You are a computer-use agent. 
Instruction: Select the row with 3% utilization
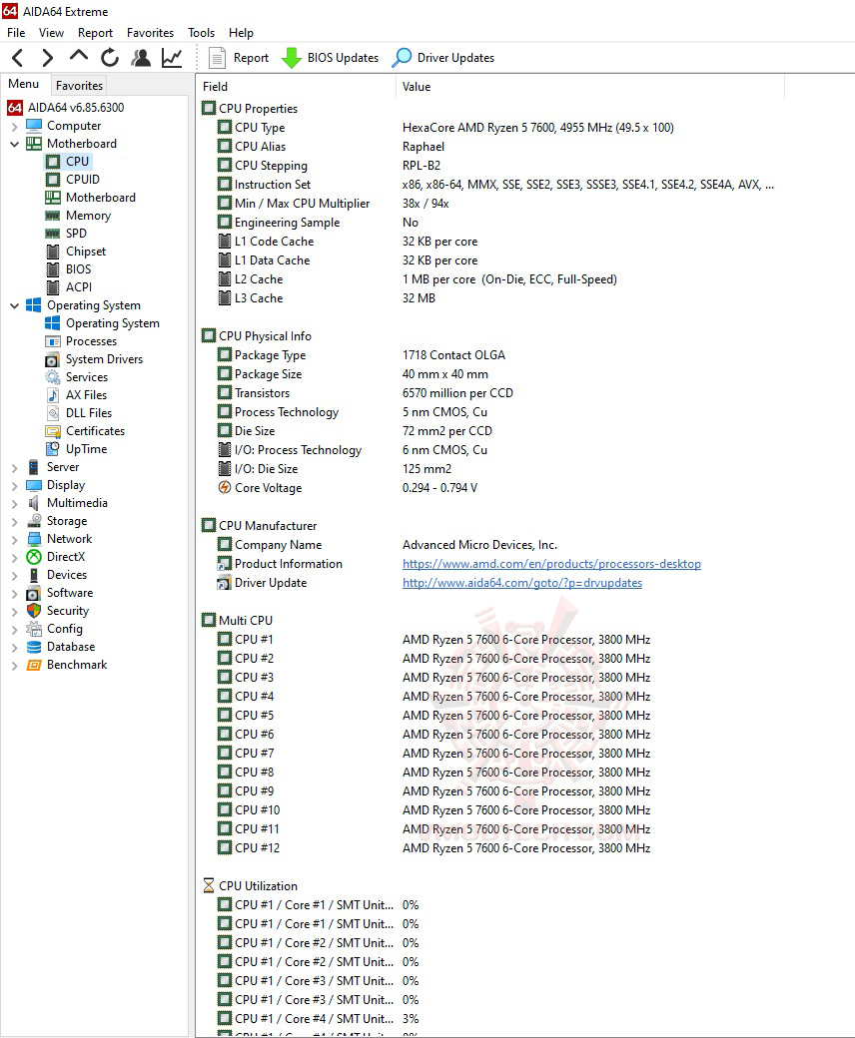click(490, 1019)
